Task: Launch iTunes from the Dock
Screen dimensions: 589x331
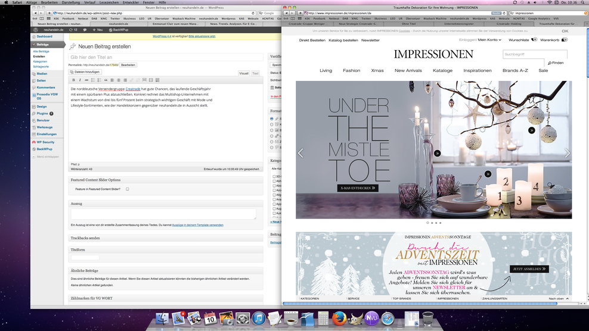Action: tap(259, 318)
